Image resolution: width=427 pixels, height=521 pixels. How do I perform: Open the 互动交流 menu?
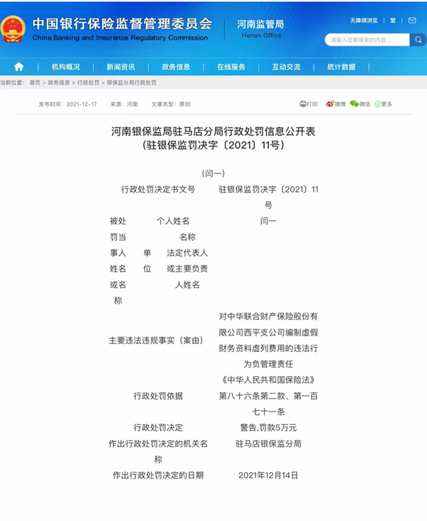[x=286, y=67]
